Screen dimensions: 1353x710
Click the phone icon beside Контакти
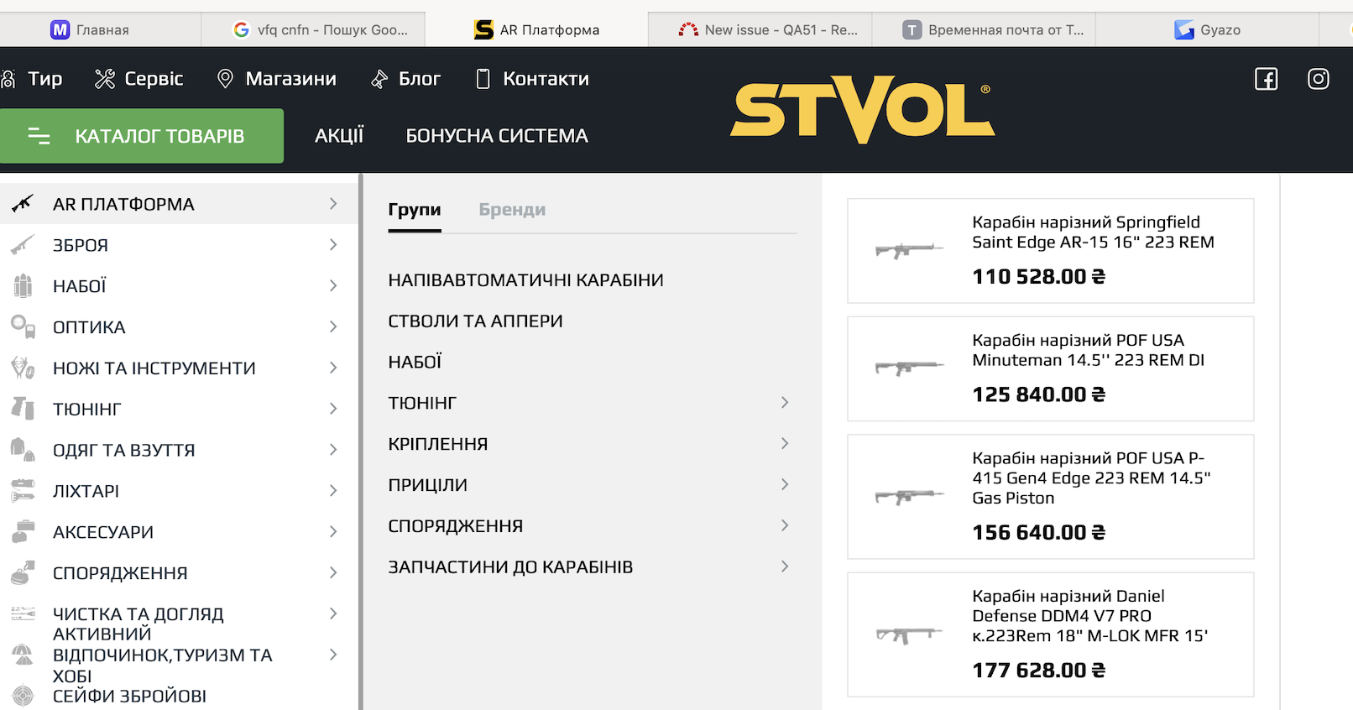point(483,79)
